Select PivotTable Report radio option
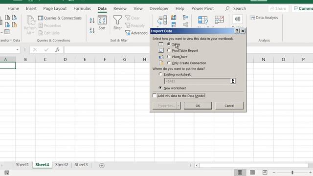 pos(169,50)
